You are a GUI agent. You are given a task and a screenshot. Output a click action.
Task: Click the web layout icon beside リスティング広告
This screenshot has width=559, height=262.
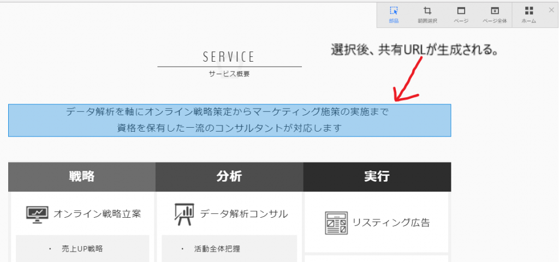335,223
